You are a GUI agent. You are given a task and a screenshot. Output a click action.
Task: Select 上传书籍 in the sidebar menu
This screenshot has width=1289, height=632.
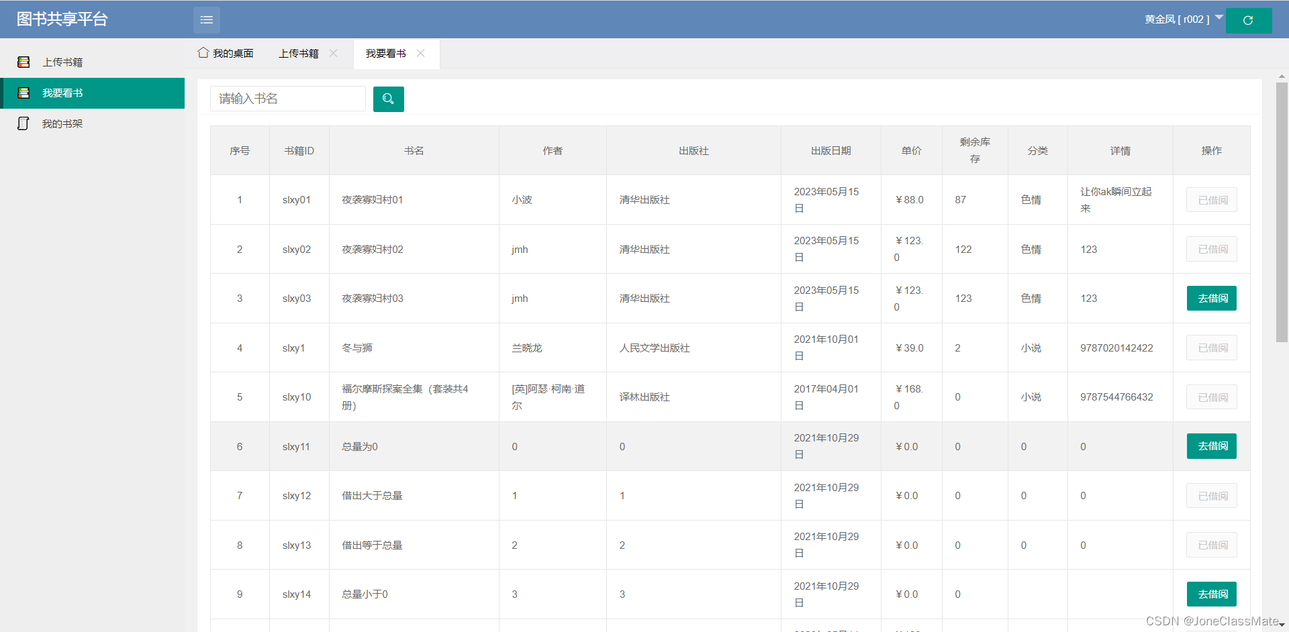coord(63,62)
